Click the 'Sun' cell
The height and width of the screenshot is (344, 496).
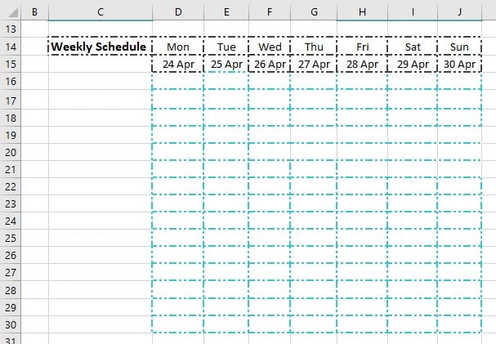[459, 47]
